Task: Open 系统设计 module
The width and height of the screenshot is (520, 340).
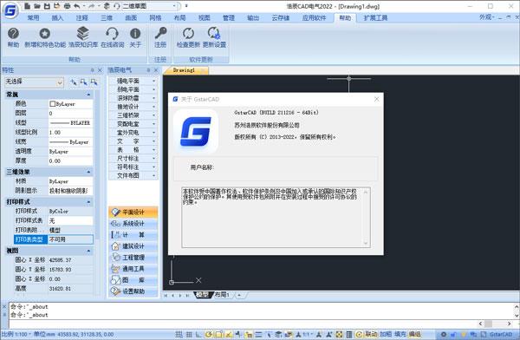Action: click(x=133, y=224)
